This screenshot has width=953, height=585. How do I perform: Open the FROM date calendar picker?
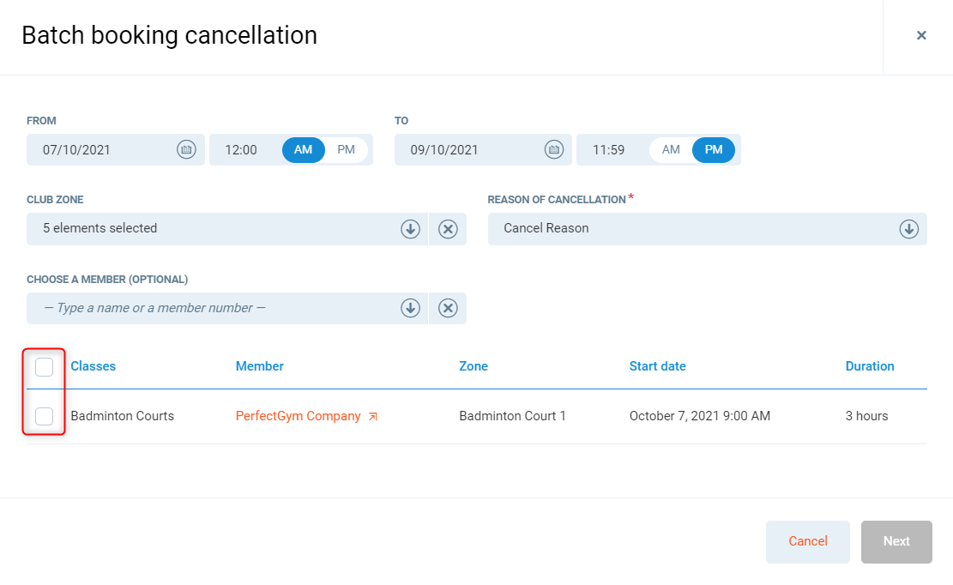186,149
